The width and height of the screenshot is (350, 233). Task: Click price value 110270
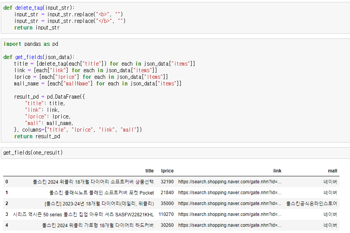pos(166,214)
